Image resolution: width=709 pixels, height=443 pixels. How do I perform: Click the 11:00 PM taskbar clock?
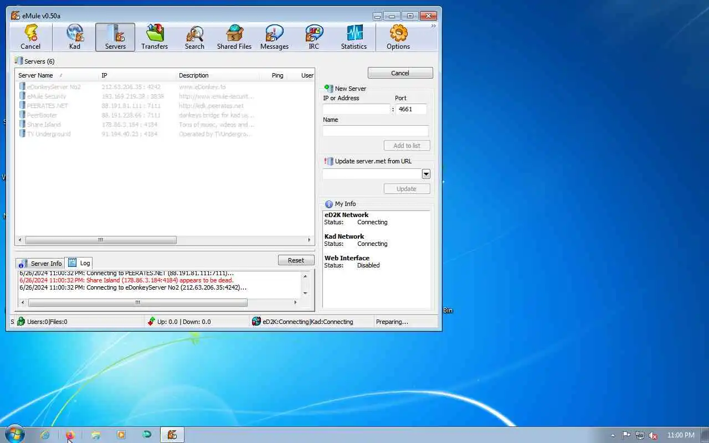click(x=681, y=435)
